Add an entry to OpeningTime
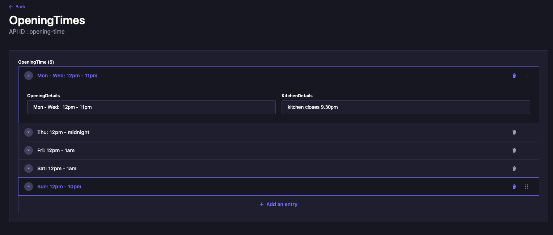553x235 pixels. (x=278, y=204)
